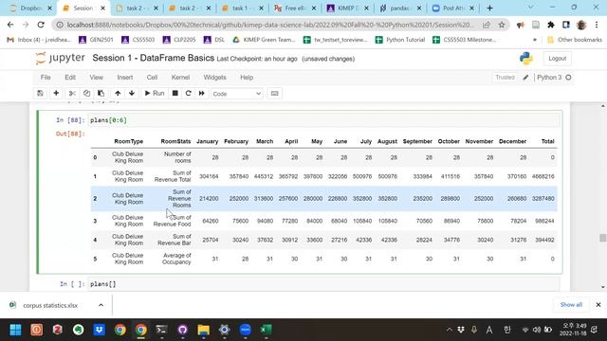
Task: Open a new browser tab
Action: point(489,8)
